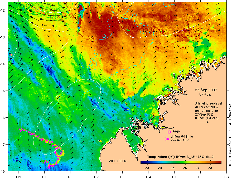Viewport: 232px width, 179px height.
Task: Click the temperature color bar
Action: pyautogui.click(x=181, y=162)
